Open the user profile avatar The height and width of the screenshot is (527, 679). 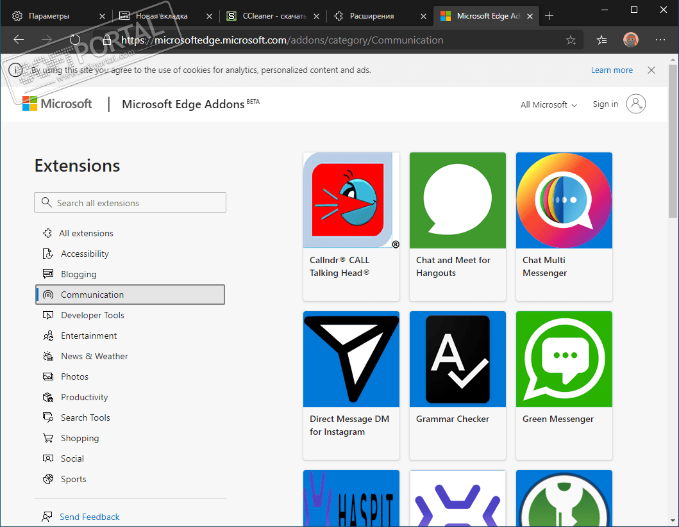[x=630, y=40]
